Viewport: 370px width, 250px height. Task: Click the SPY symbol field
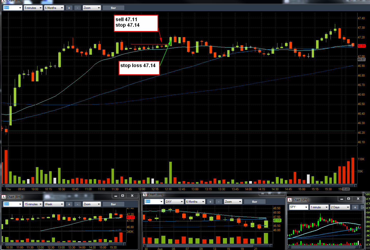pyautogui.click(x=298, y=207)
